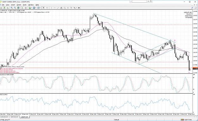
Task: Switch chart to bar chart type
Action: pos(1,8)
